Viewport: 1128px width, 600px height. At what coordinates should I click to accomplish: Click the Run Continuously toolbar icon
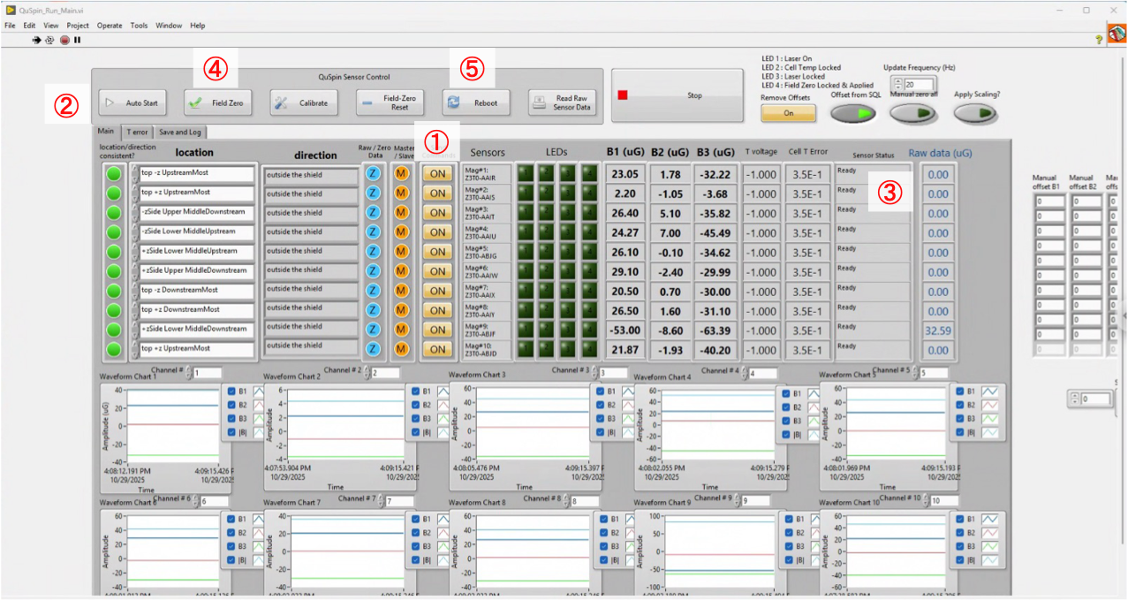pyautogui.click(x=49, y=40)
